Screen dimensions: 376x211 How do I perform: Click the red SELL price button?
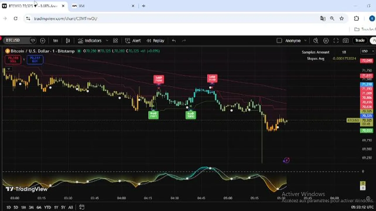(13, 59)
